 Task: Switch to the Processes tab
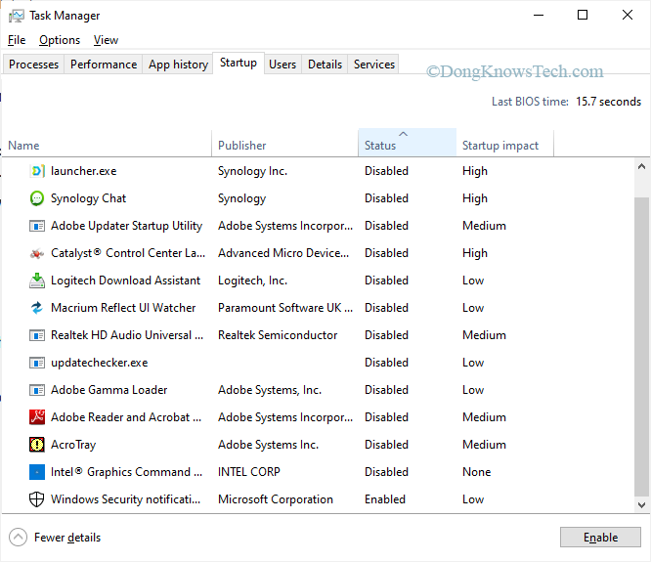[x=33, y=65]
